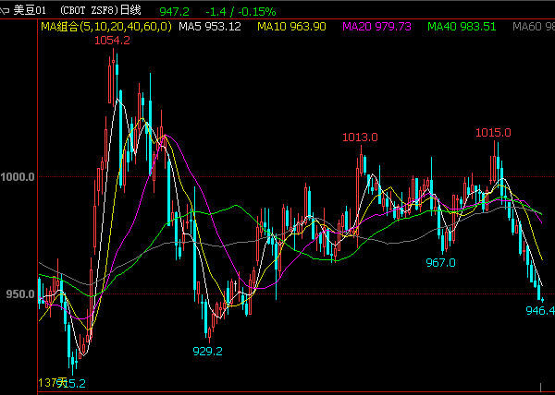Open the MA组合(5,10,20,40,60,0) indicator label
Image resolution: width=555 pixels, height=395 pixels.
[x=106, y=27]
